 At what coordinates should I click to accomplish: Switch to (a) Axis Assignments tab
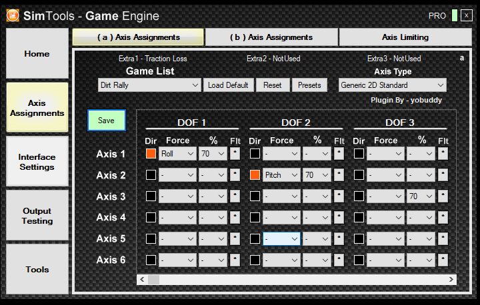pyautogui.click(x=138, y=37)
